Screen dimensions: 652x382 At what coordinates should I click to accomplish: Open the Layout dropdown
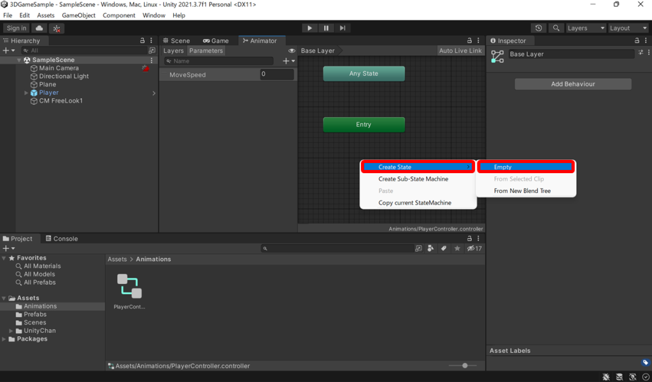(x=628, y=28)
